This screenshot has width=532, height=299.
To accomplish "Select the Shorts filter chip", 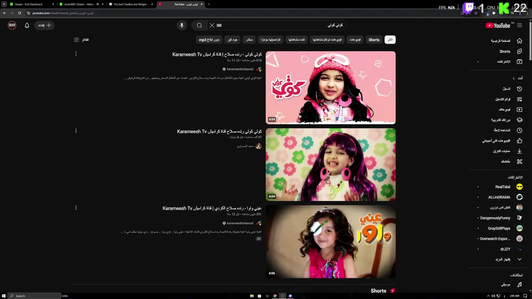I will coord(374,40).
